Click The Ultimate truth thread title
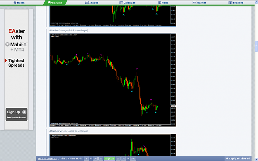The image size is (258, 161). pos(71,159)
